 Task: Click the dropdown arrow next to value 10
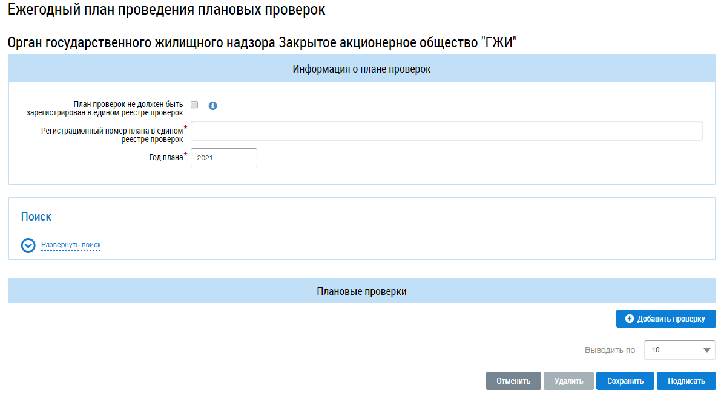(706, 350)
